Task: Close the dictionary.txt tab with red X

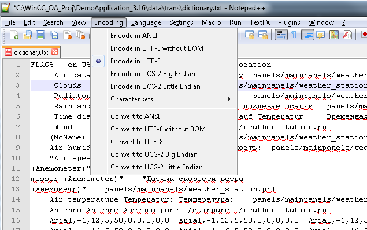Action: pyautogui.click(x=54, y=52)
